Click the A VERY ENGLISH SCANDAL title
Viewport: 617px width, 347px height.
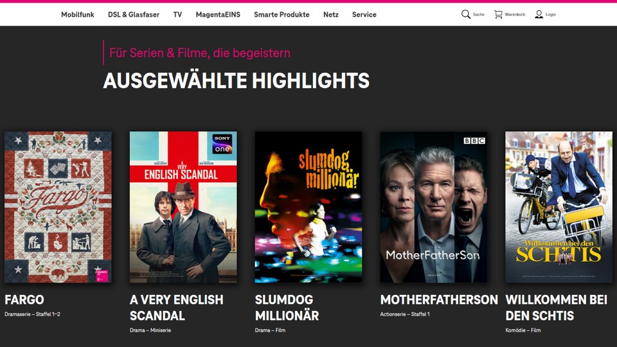pos(176,308)
